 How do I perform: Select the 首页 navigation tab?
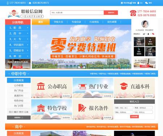(x=41, y=22)
